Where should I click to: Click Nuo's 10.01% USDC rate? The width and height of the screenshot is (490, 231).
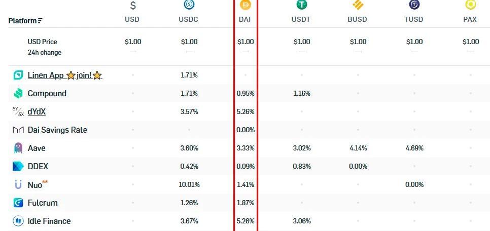coord(189,184)
